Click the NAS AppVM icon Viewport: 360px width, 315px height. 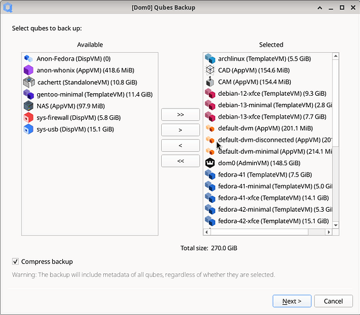[28, 106]
